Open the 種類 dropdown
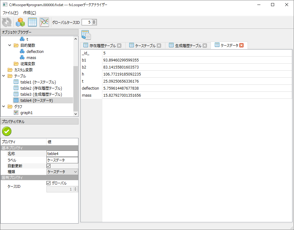The width and height of the screenshot is (294, 230). click(62, 172)
